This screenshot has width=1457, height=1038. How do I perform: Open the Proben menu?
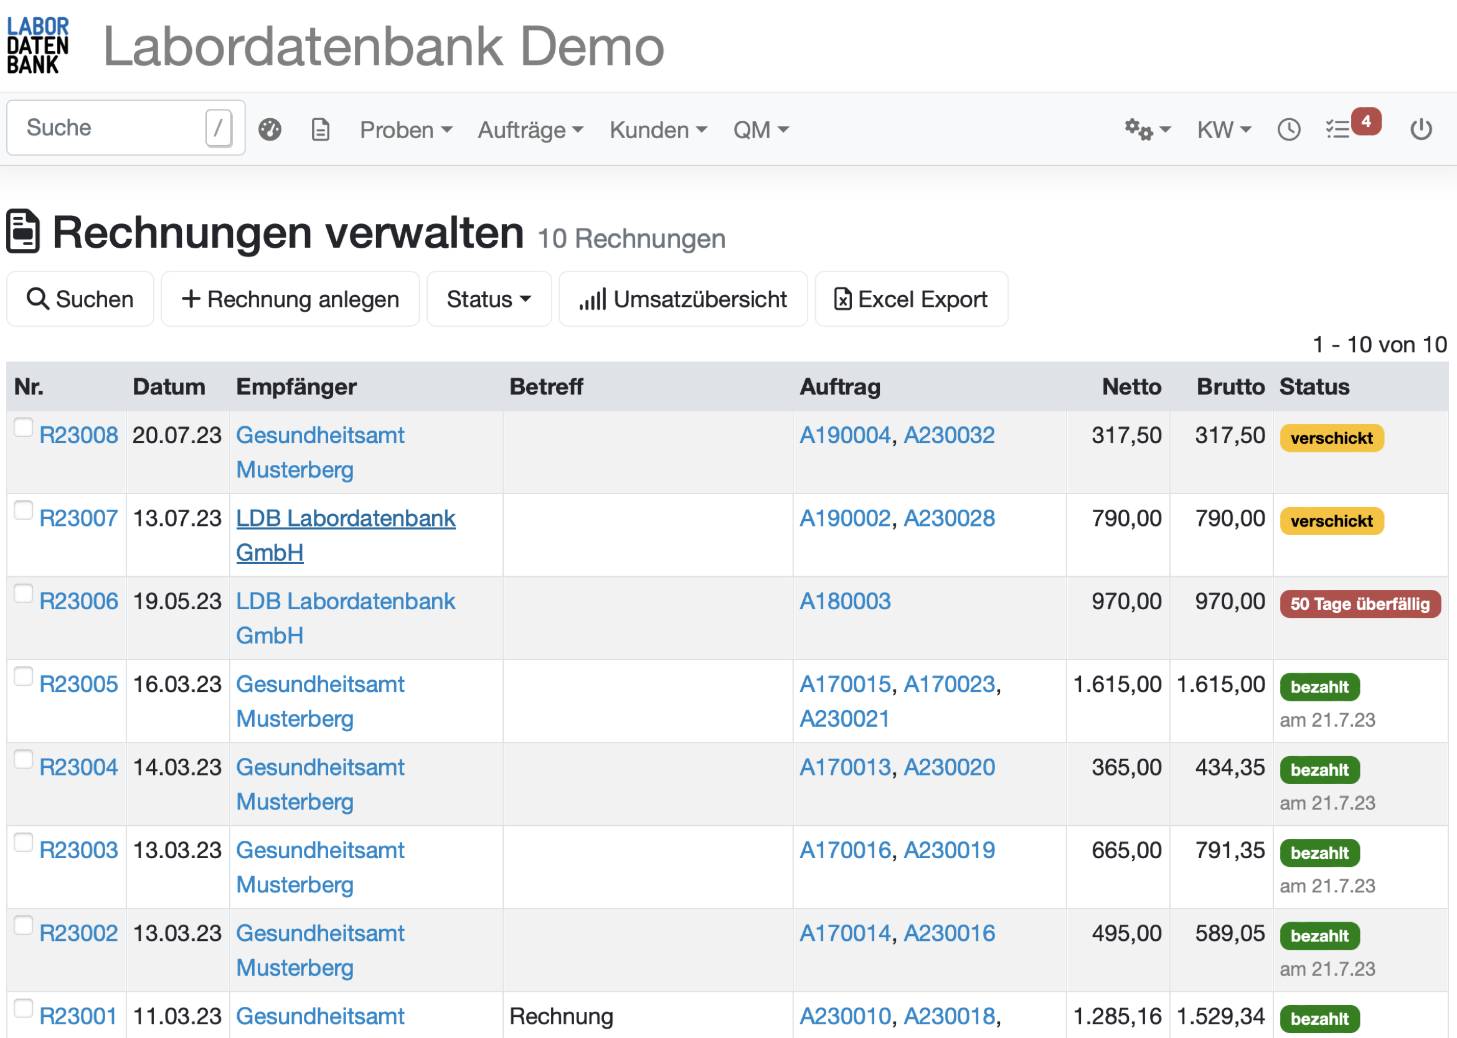pos(405,129)
